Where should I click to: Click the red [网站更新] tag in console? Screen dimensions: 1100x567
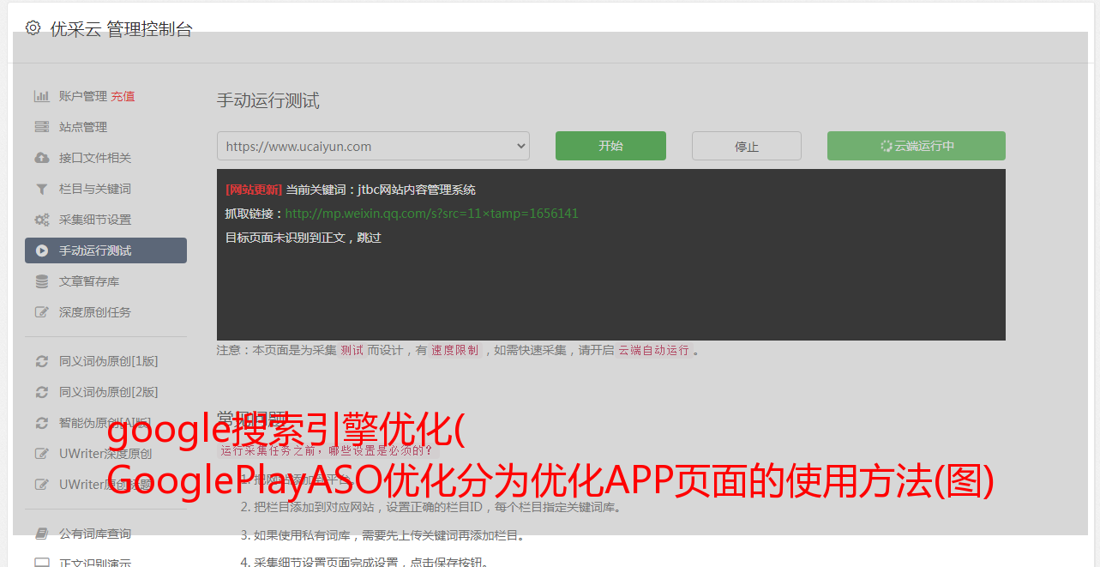click(254, 190)
